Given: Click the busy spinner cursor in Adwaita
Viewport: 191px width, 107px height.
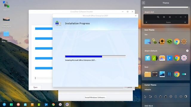Looking at the screenshot, I should [x=186, y=96].
